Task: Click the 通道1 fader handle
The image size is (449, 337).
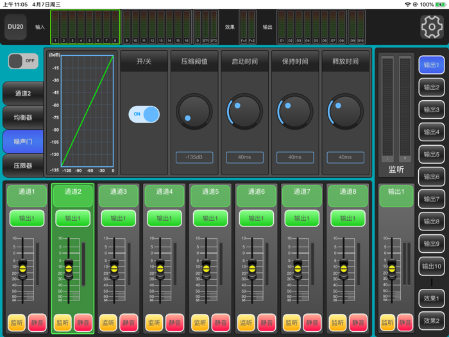Action: coord(22,269)
